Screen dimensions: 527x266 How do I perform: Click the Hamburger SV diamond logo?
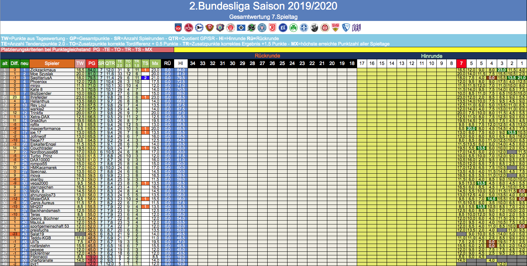click(x=241, y=28)
